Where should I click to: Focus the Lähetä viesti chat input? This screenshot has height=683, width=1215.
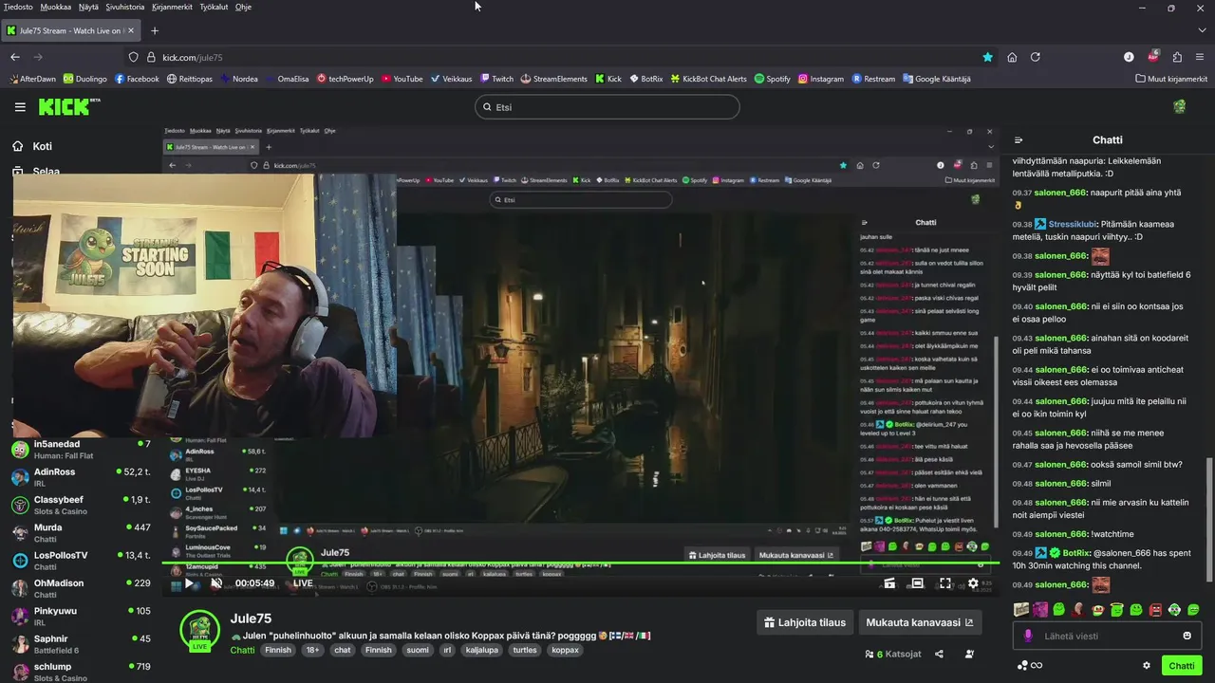click(1106, 636)
